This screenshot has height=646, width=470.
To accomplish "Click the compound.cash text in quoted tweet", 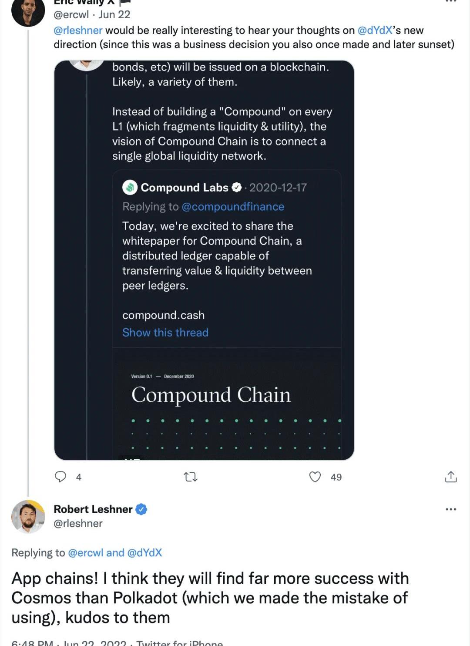I will tap(164, 315).
